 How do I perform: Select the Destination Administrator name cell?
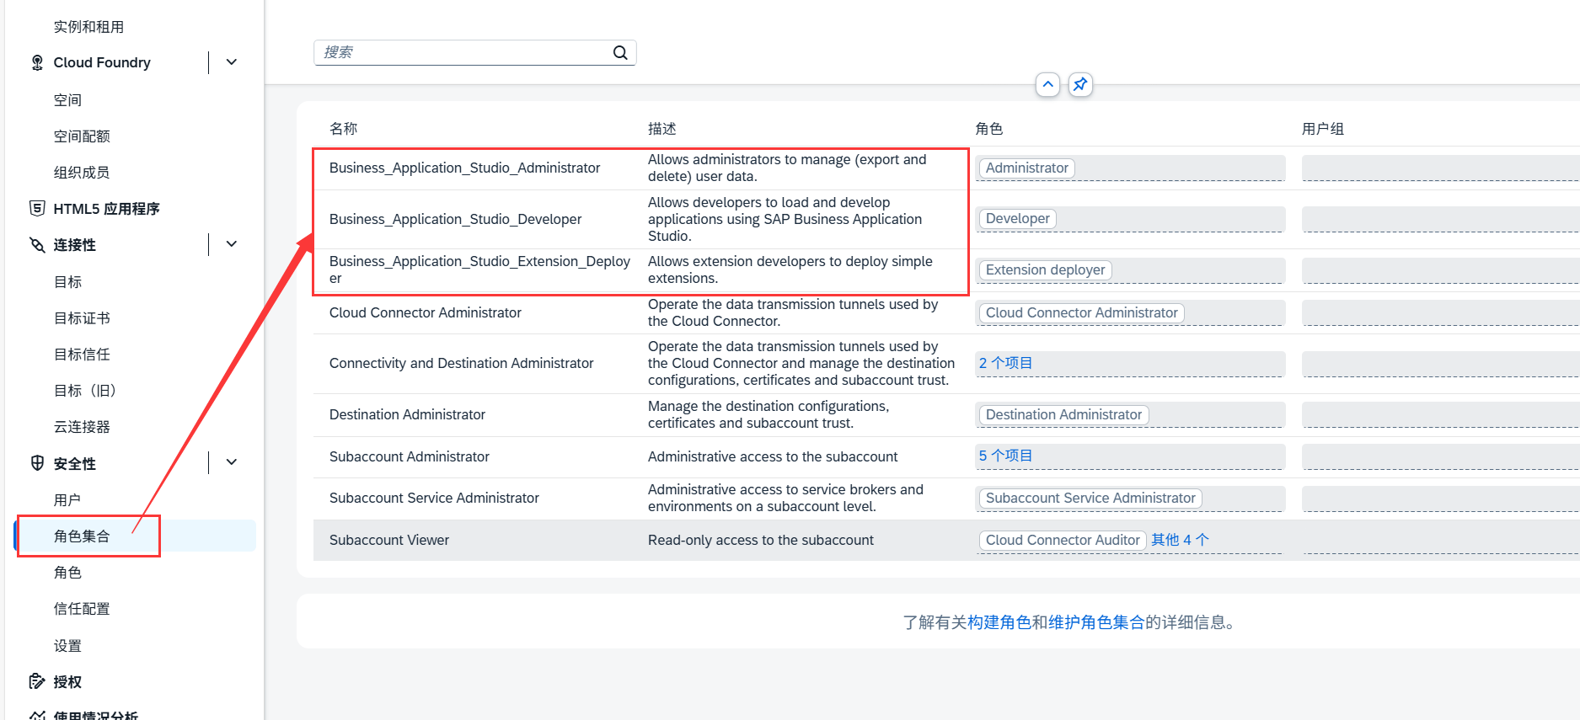point(407,415)
